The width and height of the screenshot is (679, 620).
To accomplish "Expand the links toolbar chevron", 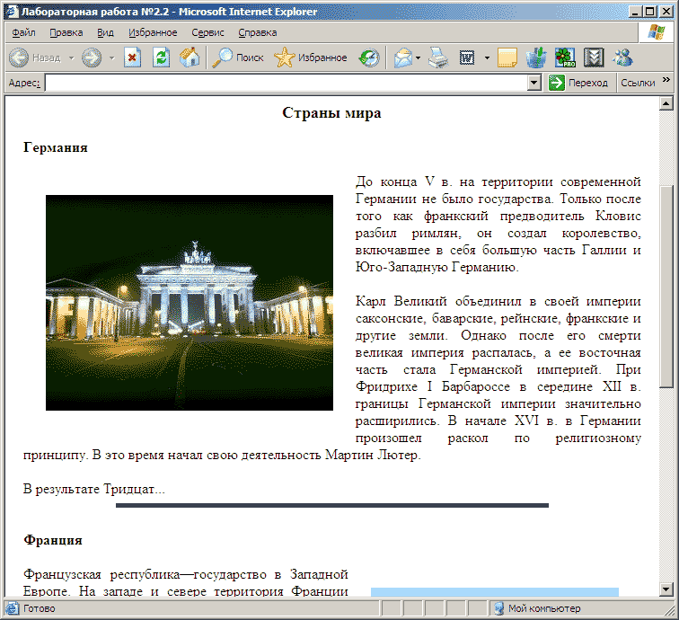I will pyautogui.click(x=666, y=80).
